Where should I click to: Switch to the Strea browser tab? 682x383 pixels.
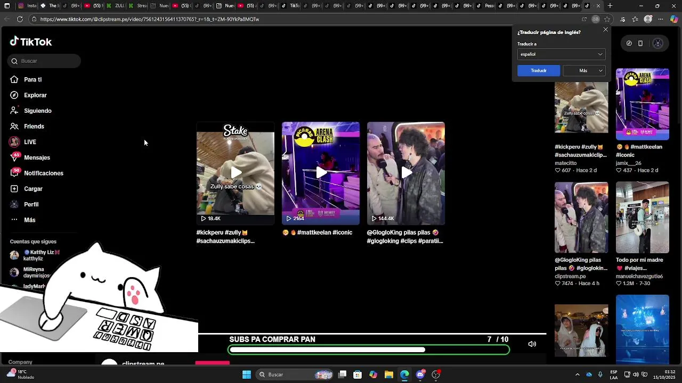click(x=137, y=6)
